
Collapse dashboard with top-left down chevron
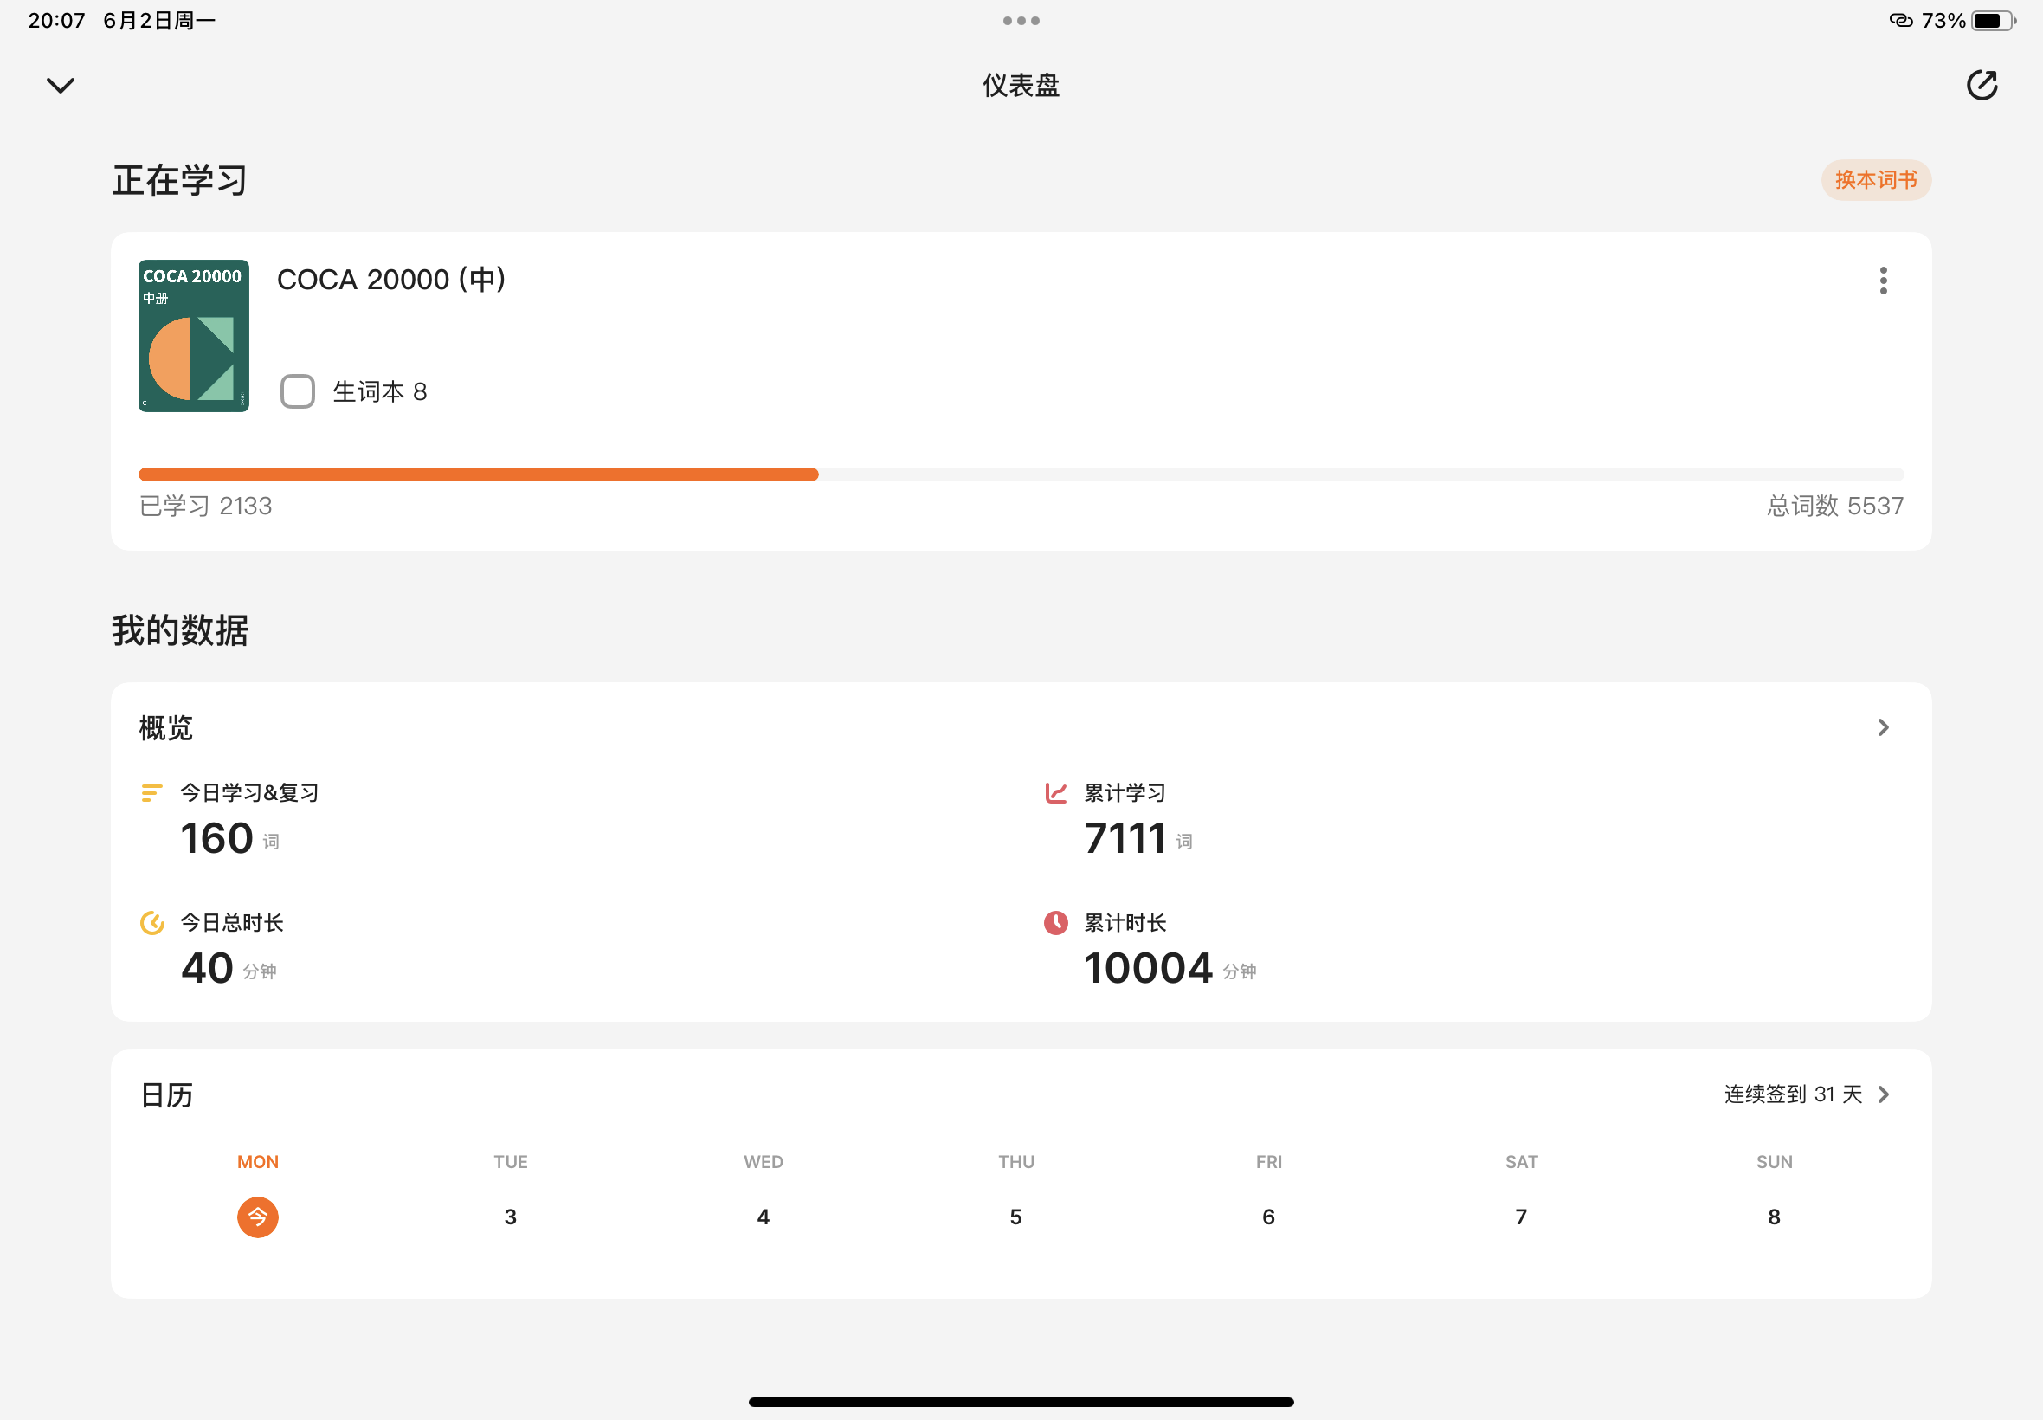[x=61, y=86]
